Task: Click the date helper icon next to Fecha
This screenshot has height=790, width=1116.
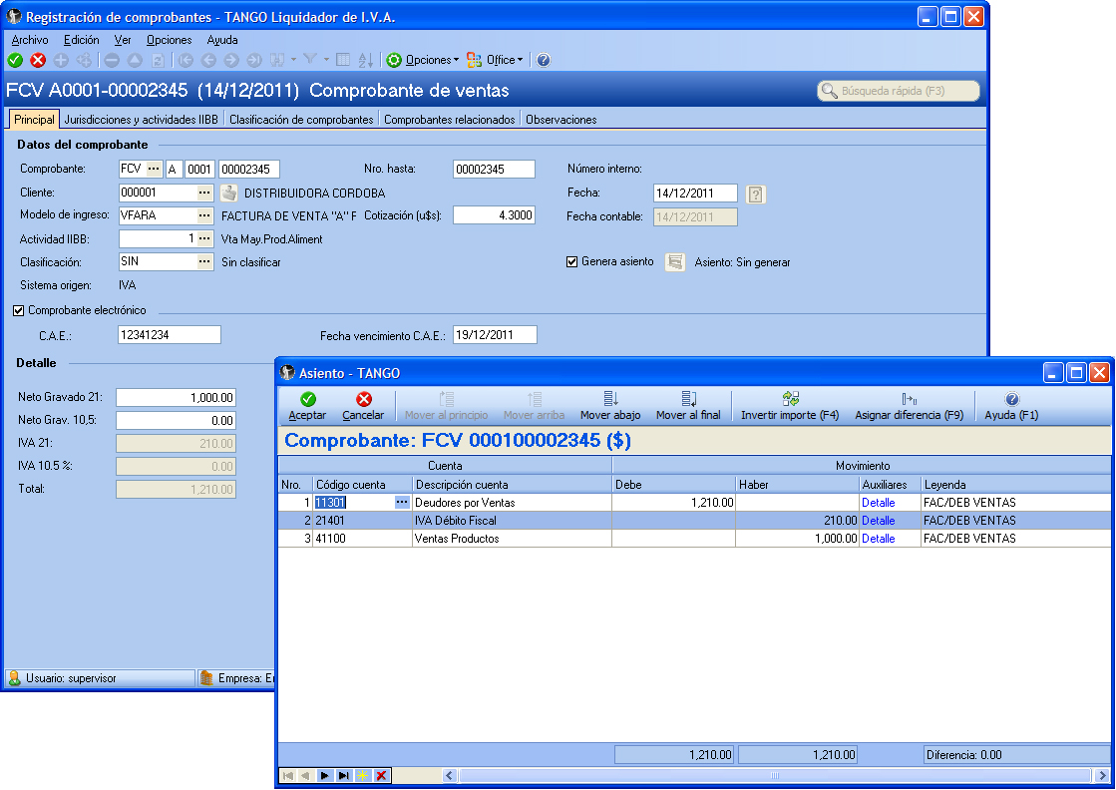Action: pyautogui.click(x=756, y=194)
